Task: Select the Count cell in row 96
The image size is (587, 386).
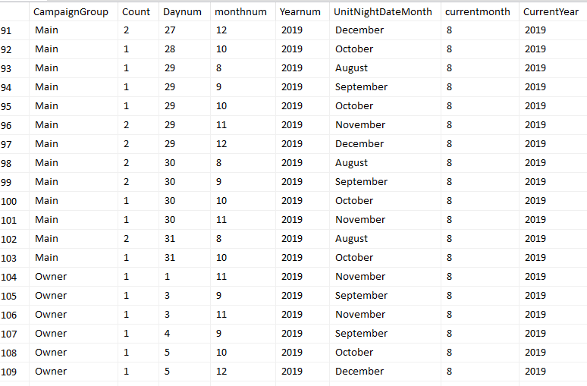Action: 126,125
